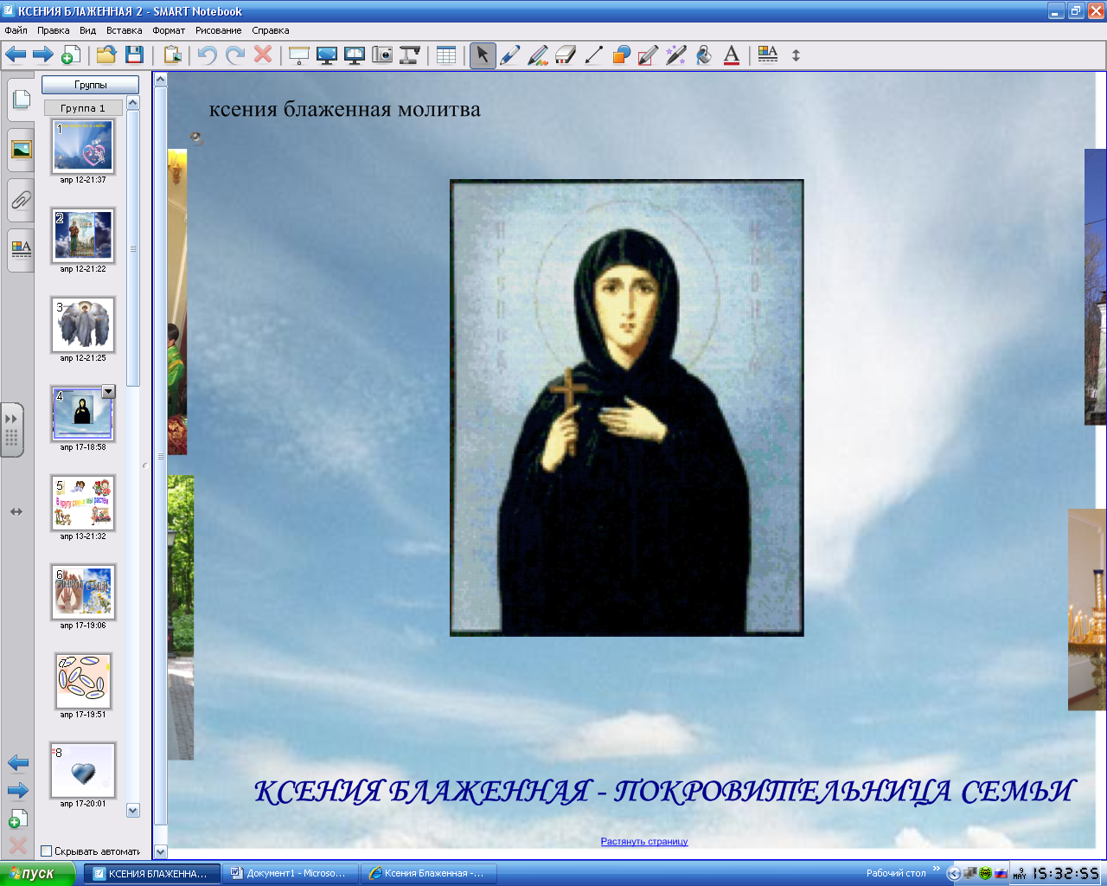Select the Группа 1 header
The height and width of the screenshot is (886, 1107).
(x=83, y=108)
